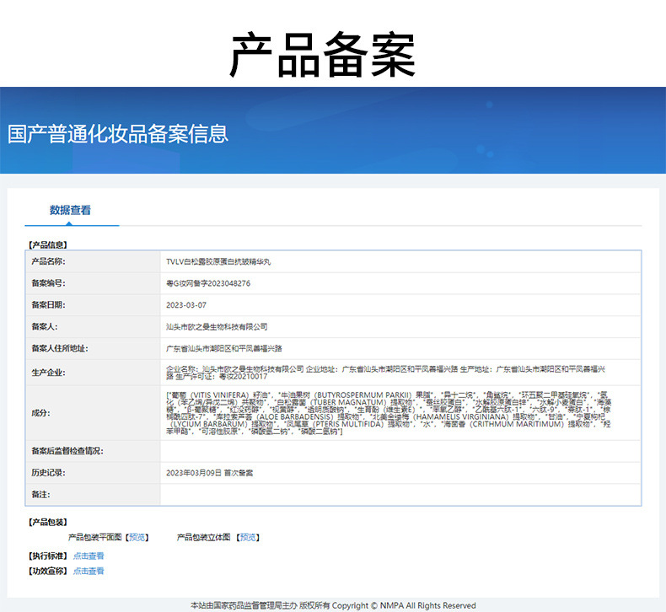Viewport: 666px width, 612px height.
Task: Click the 备案人住所地址 row label
Action: (60, 348)
